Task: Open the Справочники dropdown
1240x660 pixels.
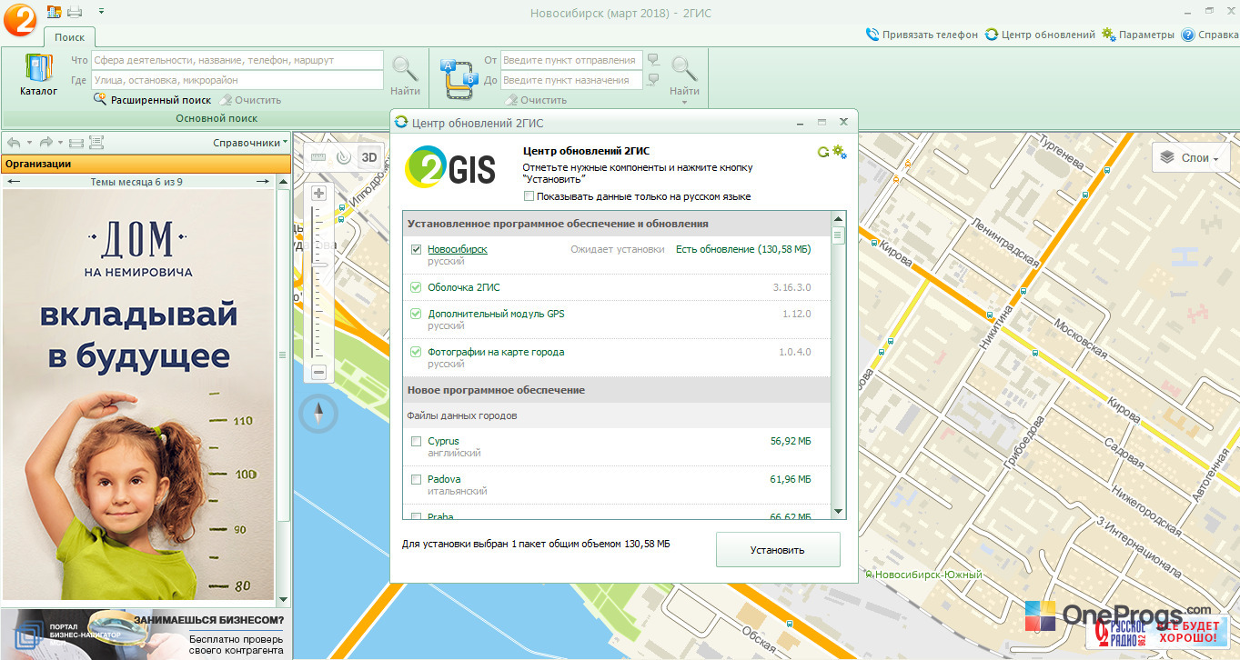Action: (250, 143)
